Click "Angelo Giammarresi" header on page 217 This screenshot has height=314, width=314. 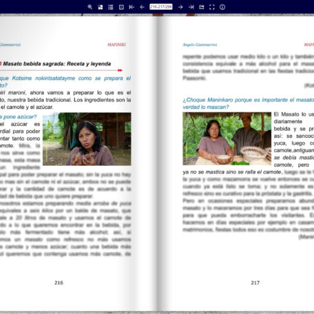[200, 45]
